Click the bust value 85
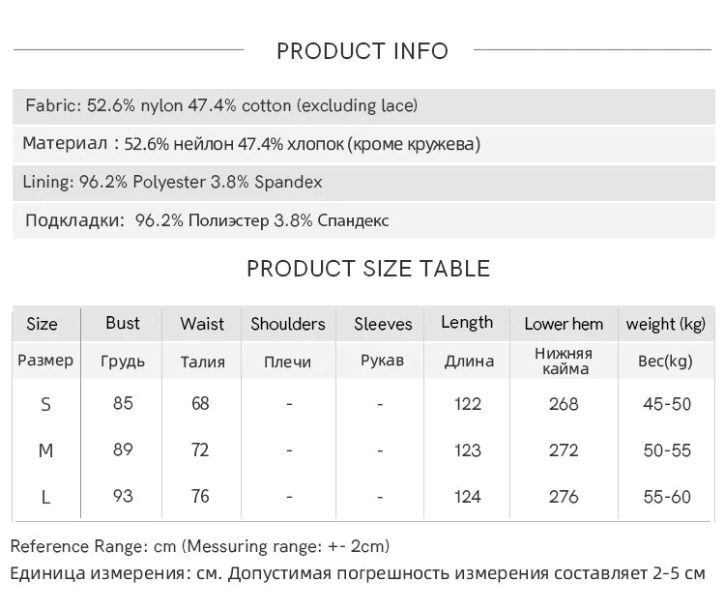Viewport: 725px width, 609px height. (123, 403)
